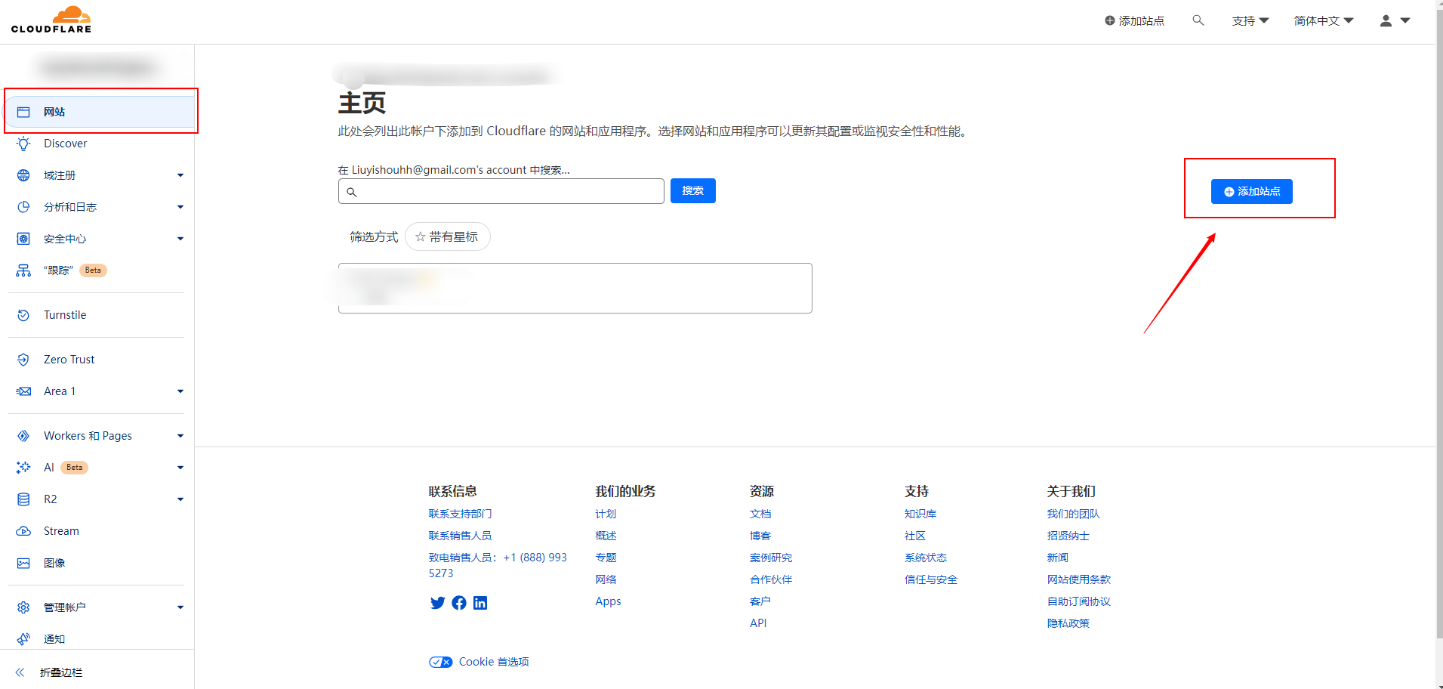
Task: Click the Area 1 email icon
Action: 23,391
